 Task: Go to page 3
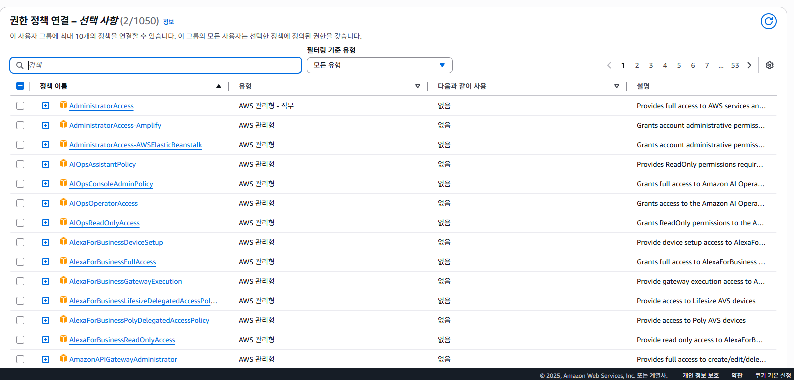651,65
